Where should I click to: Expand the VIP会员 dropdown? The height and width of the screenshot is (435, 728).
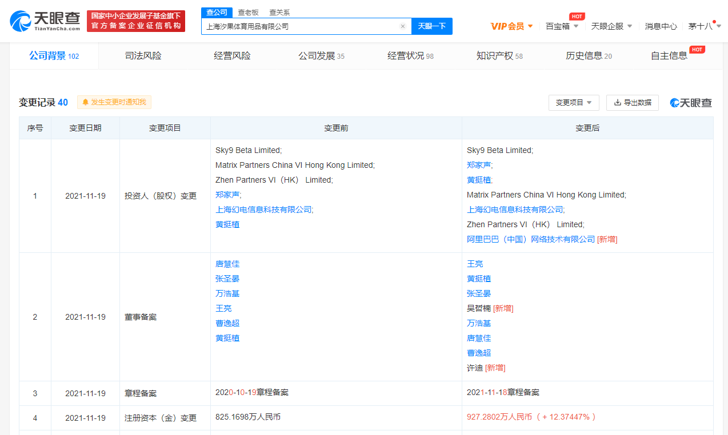[x=511, y=26]
